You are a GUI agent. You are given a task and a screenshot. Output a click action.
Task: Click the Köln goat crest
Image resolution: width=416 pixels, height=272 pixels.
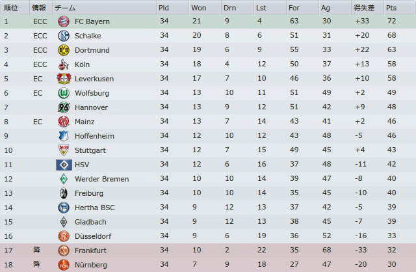coord(64,64)
